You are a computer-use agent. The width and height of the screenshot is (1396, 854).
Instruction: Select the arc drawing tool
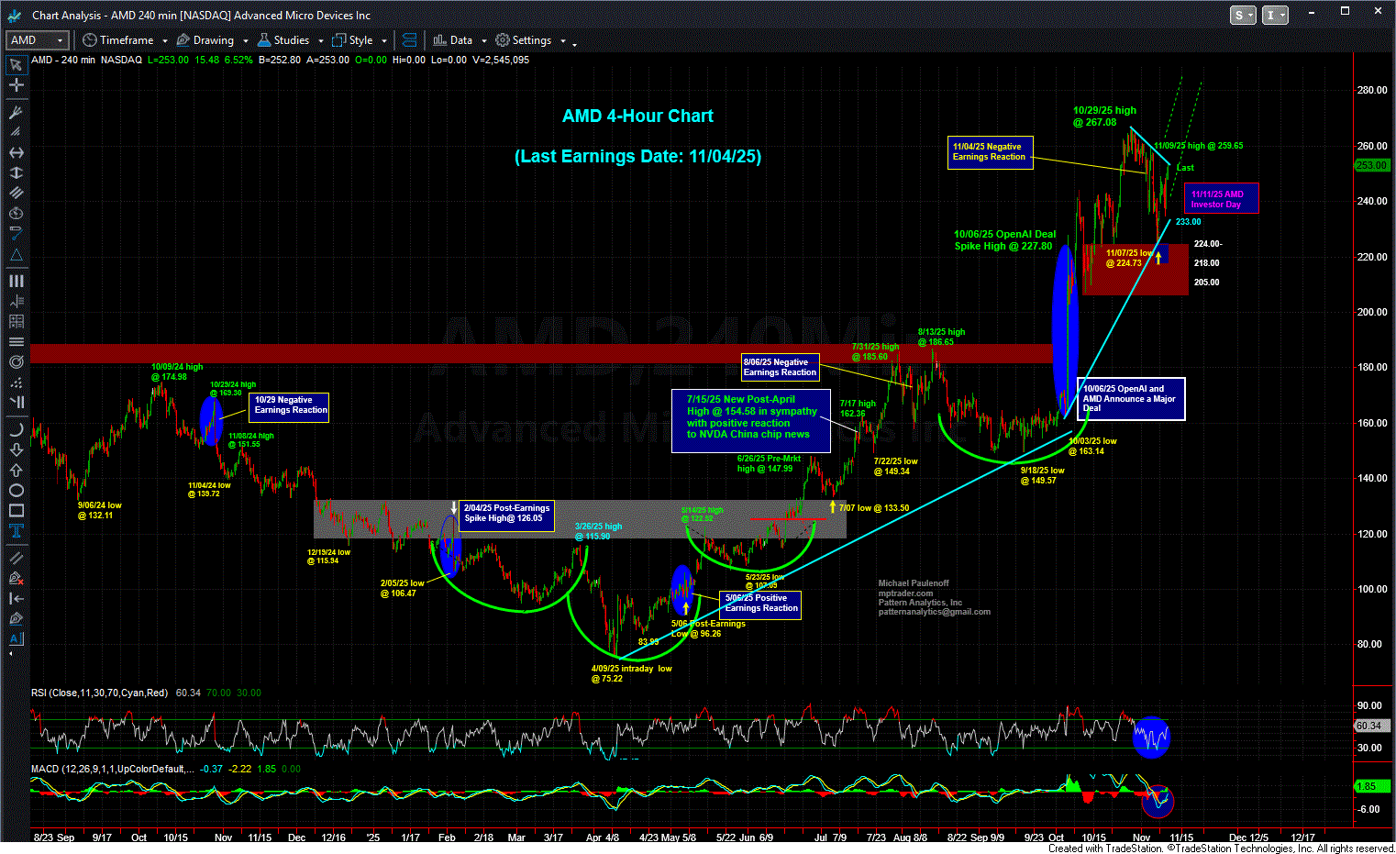click(x=16, y=429)
